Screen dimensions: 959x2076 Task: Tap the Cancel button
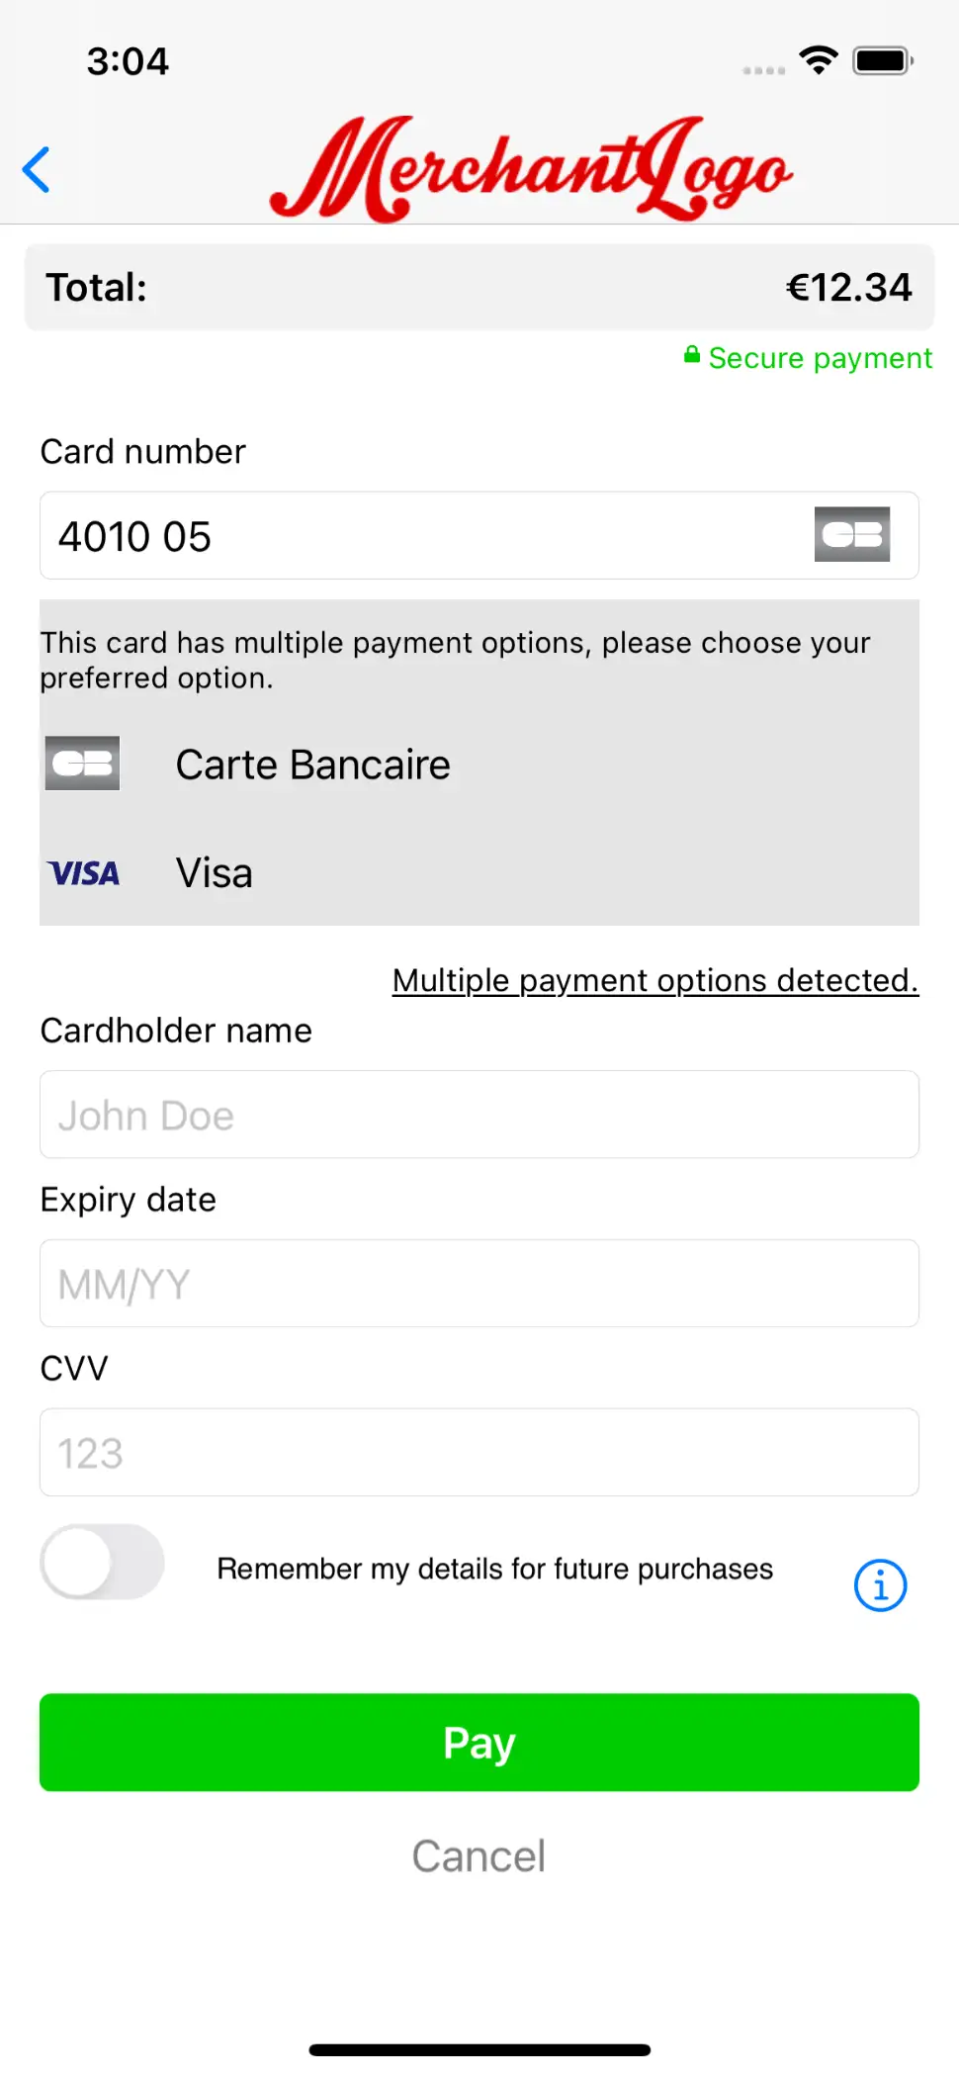click(479, 1856)
